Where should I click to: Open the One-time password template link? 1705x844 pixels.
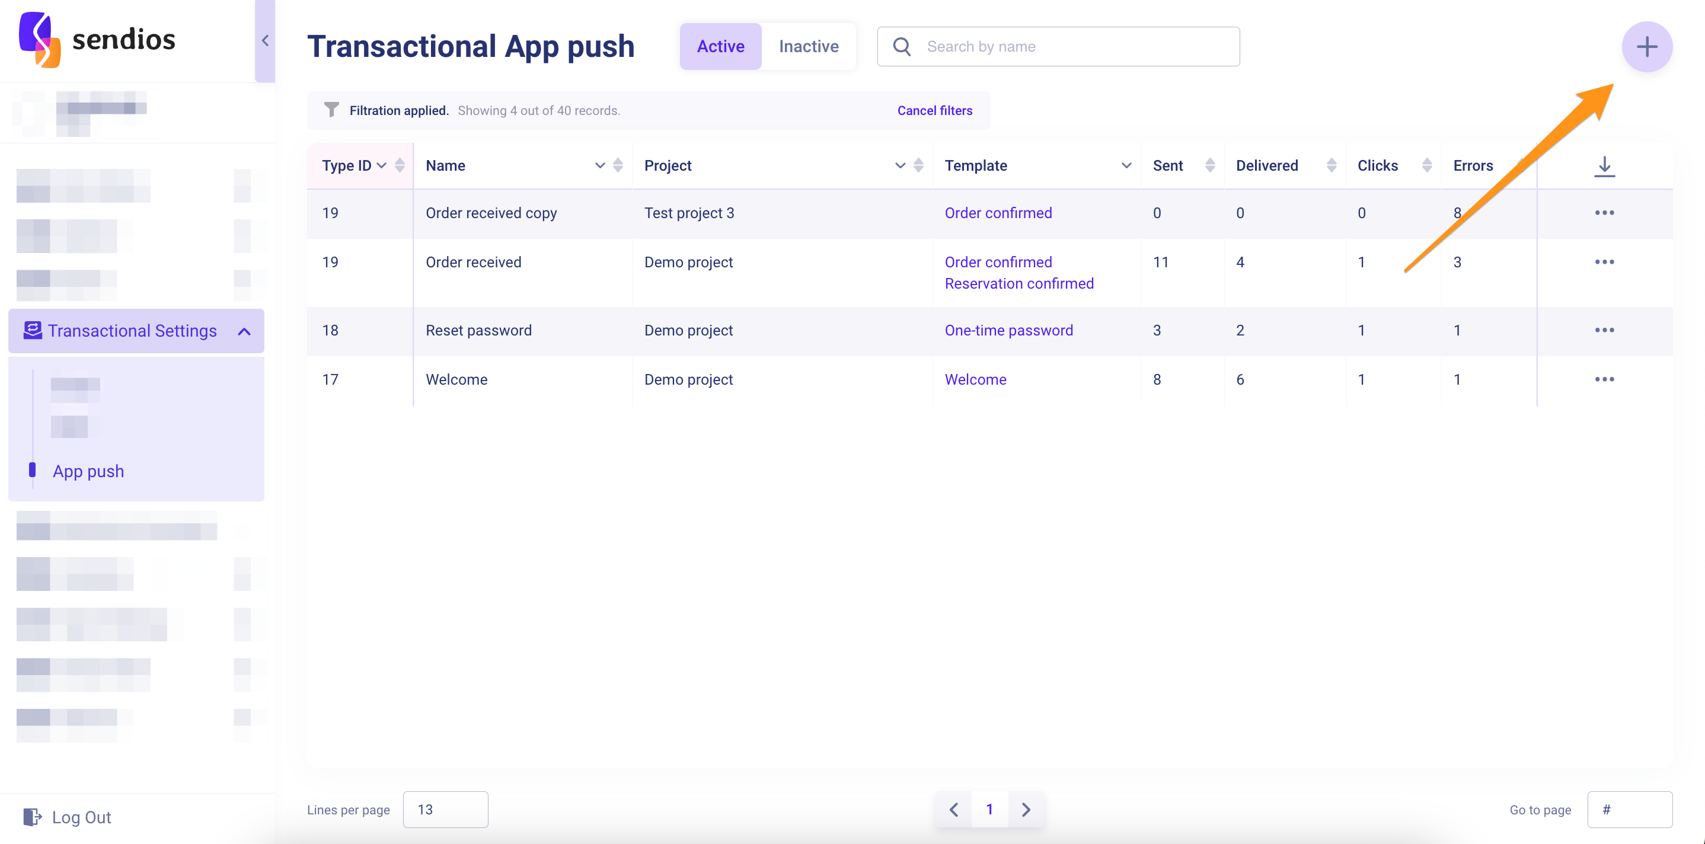1008,330
